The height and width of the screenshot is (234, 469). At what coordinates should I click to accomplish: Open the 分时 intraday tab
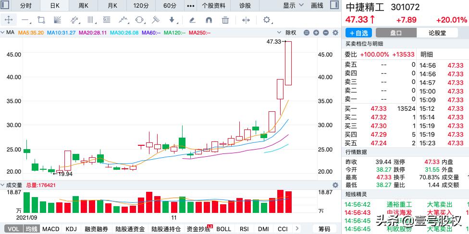click(25, 6)
